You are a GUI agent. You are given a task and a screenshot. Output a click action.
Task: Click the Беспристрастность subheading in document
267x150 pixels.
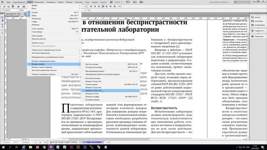coord(164,108)
